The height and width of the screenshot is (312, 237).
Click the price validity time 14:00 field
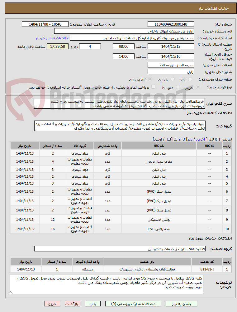(x=123, y=56)
